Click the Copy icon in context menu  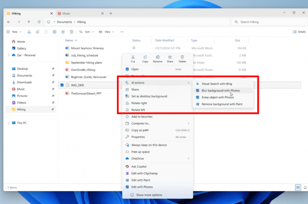pyautogui.click(x=145, y=59)
